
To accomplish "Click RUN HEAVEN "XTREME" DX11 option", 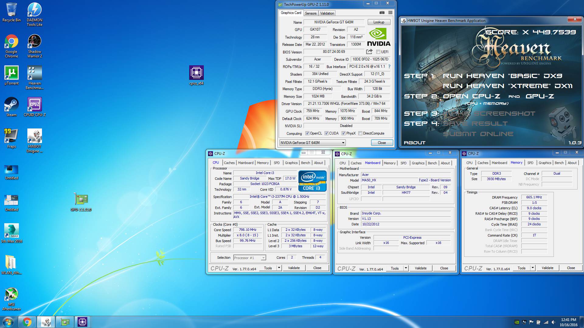I will coord(507,86).
